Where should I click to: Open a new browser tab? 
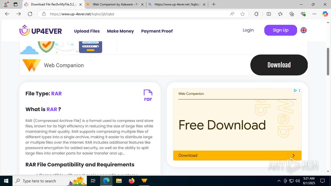click(x=214, y=4)
